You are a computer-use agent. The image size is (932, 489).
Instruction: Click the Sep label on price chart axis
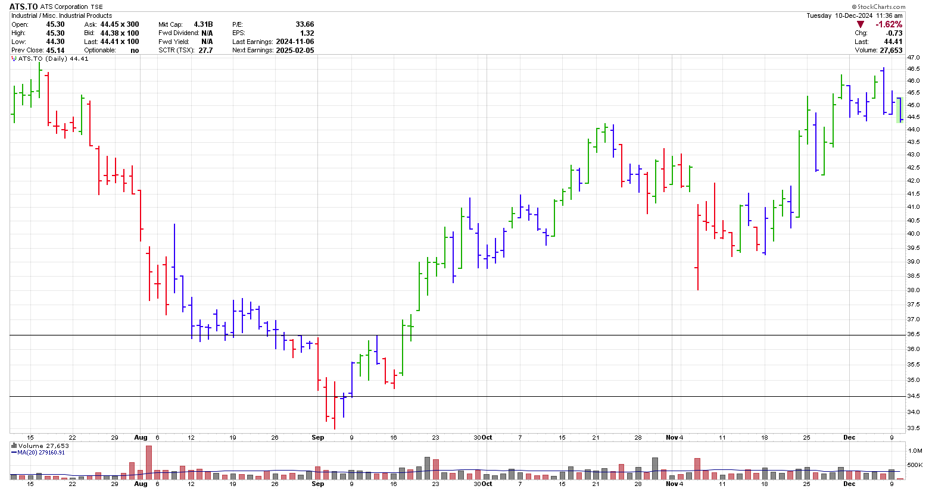tap(318, 437)
